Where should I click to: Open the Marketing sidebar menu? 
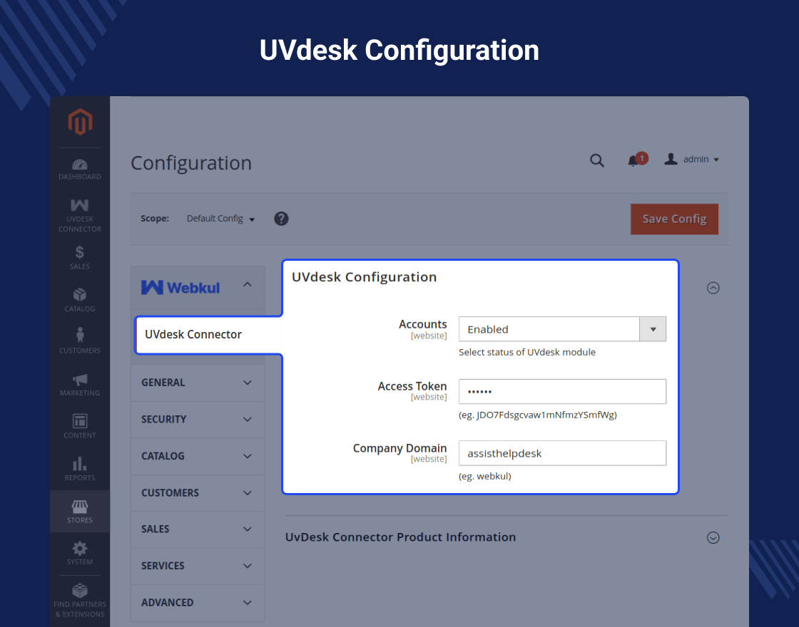click(79, 384)
